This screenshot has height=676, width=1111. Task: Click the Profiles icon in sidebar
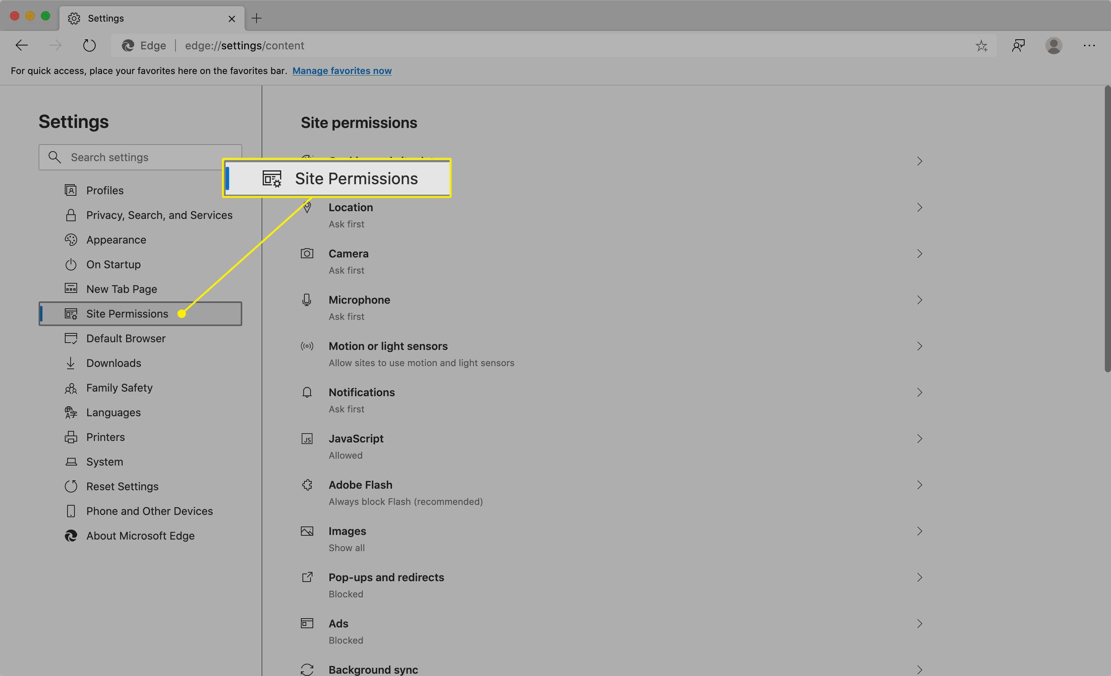point(71,189)
